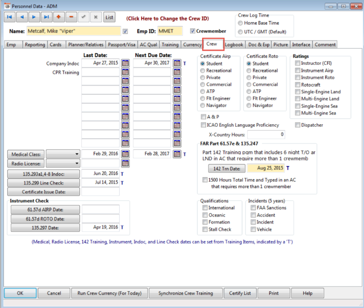Open calendar for Medical Class next due date
This screenshot has height=308, width=364.
tap(177, 154)
